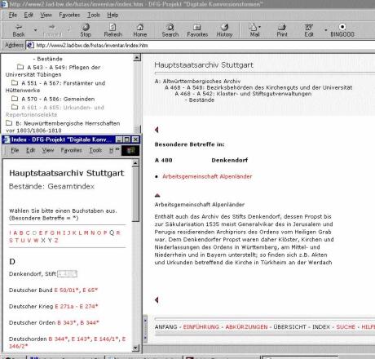Open Tools menu in main browser window
Screen dimensions: 375x359
94,15
